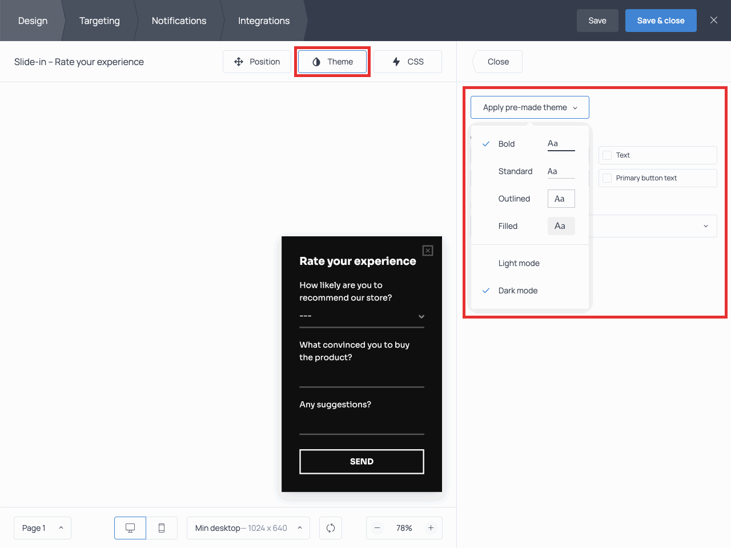The image size is (731, 548).
Task: Open the Min desktop size dropdown
Action: (x=248, y=528)
